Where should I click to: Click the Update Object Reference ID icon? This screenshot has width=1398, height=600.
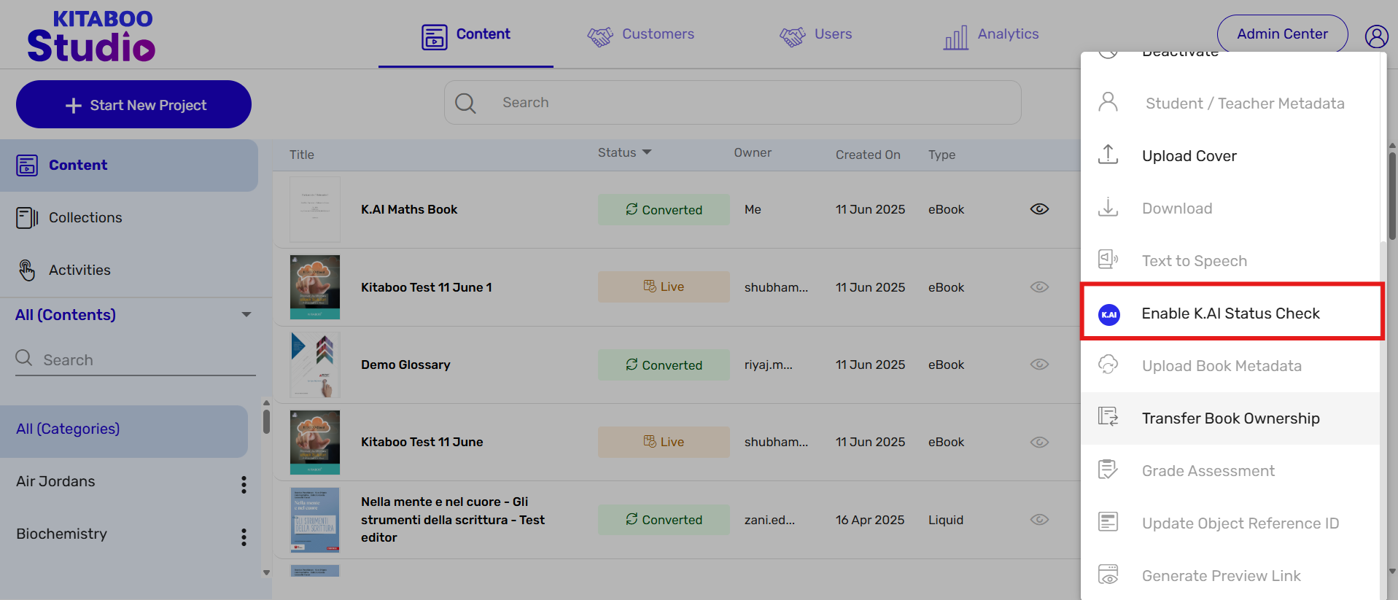coord(1108,522)
